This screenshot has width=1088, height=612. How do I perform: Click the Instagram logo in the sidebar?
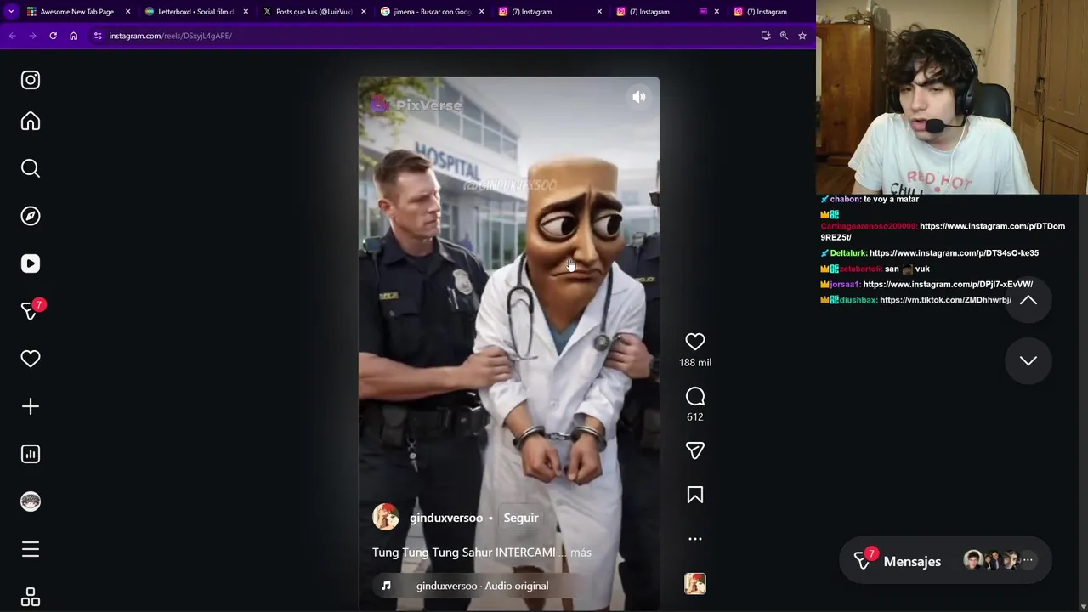pyautogui.click(x=31, y=80)
